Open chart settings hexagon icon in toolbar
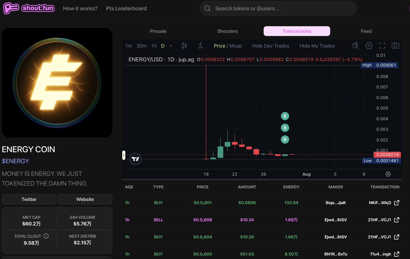 [369, 46]
